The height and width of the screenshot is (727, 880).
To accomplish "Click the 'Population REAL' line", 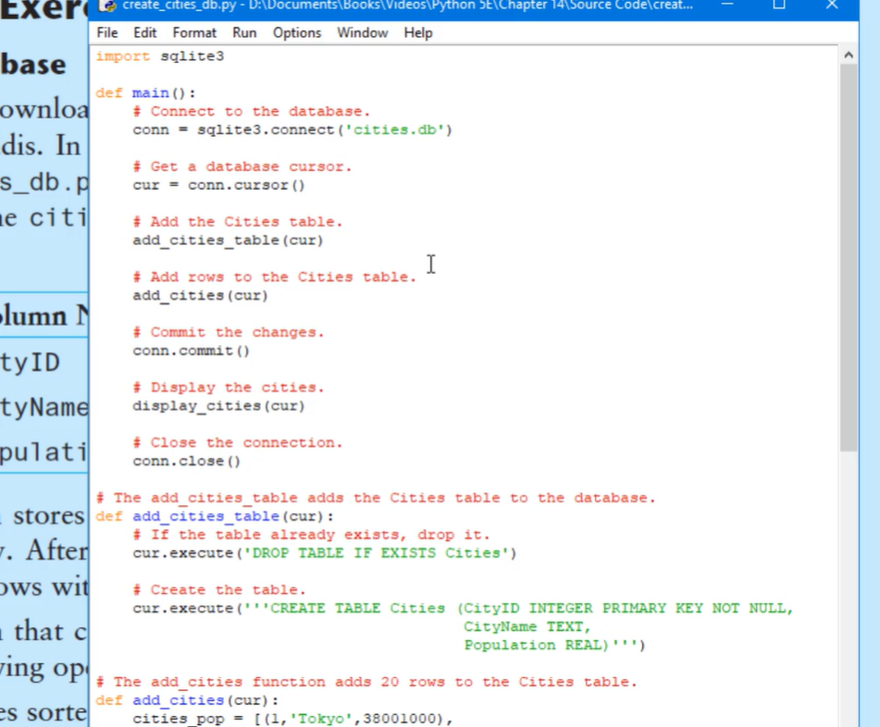I will click(554, 646).
